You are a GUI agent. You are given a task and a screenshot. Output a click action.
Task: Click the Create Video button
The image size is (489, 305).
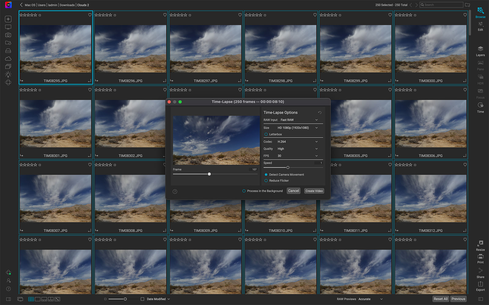314,191
